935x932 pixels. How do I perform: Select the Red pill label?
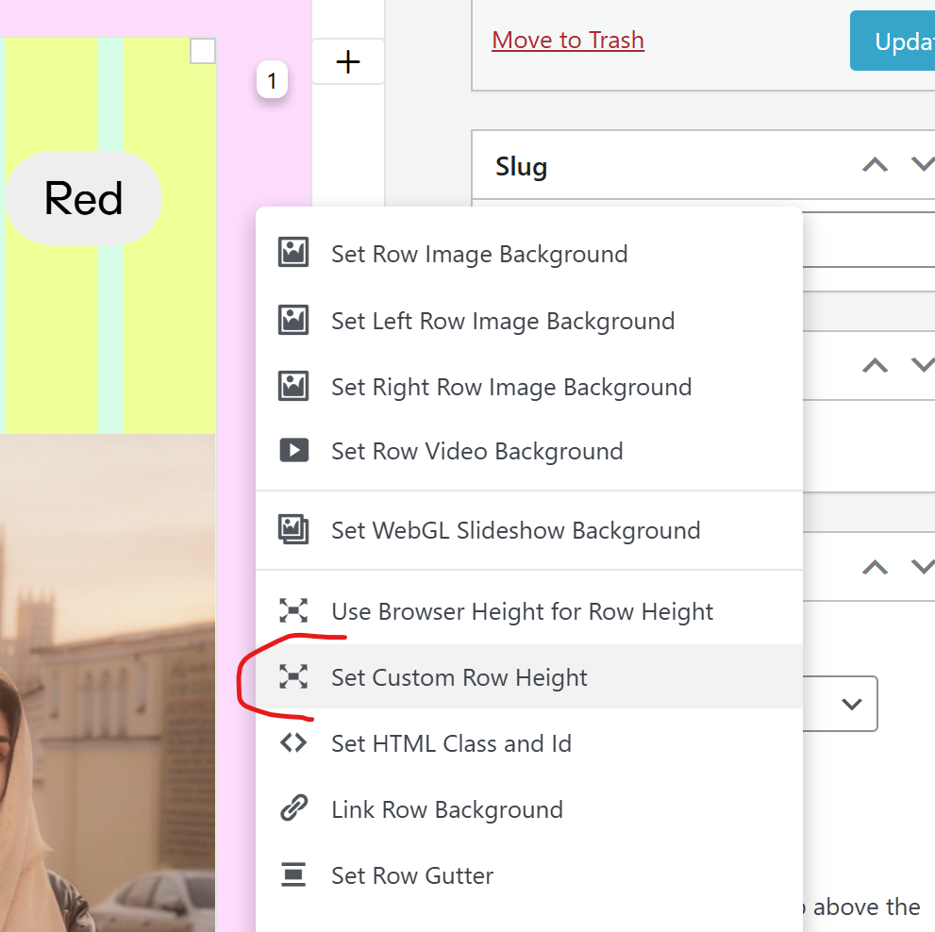84,198
